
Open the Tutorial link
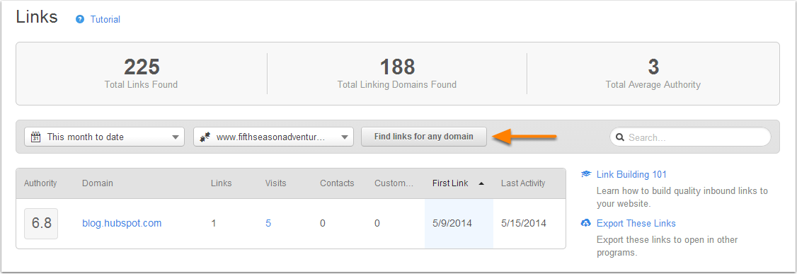pyautogui.click(x=105, y=20)
